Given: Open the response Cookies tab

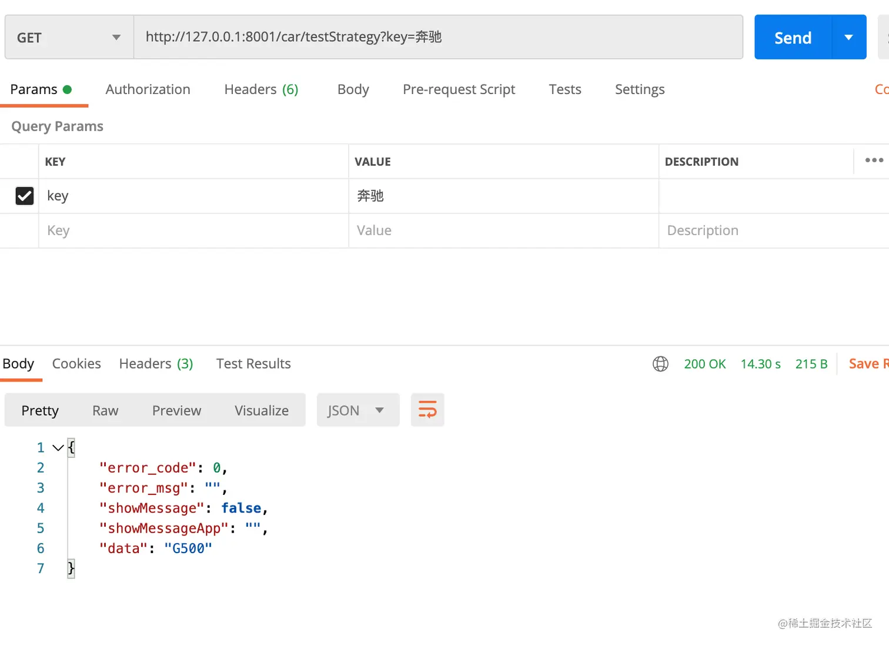Looking at the screenshot, I should click(76, 364).
